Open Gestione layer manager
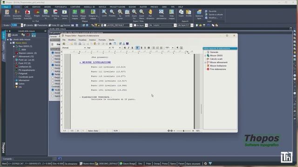The height and width of the screenshot is (167, 298). 199,14
